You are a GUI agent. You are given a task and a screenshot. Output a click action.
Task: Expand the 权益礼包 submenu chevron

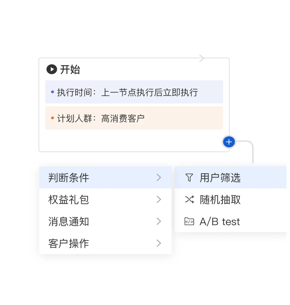159,200
